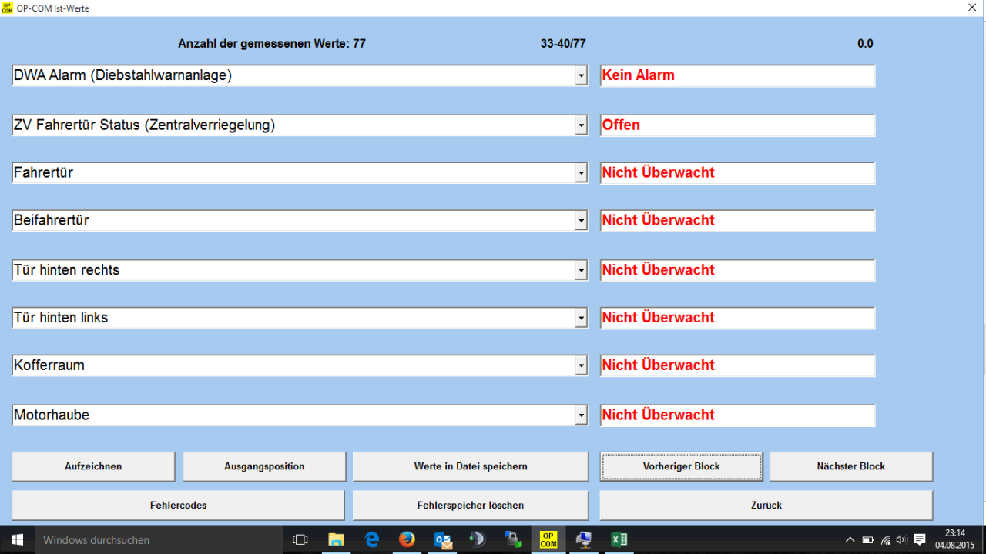Open the ZV Fahrertür Status dropdown
Screen dimensions: 986x554
point(582,126)
